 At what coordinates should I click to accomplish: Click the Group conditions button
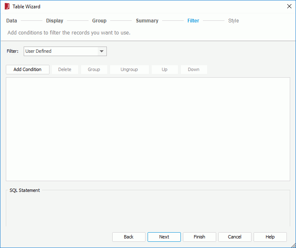click(x=94, y=70)
